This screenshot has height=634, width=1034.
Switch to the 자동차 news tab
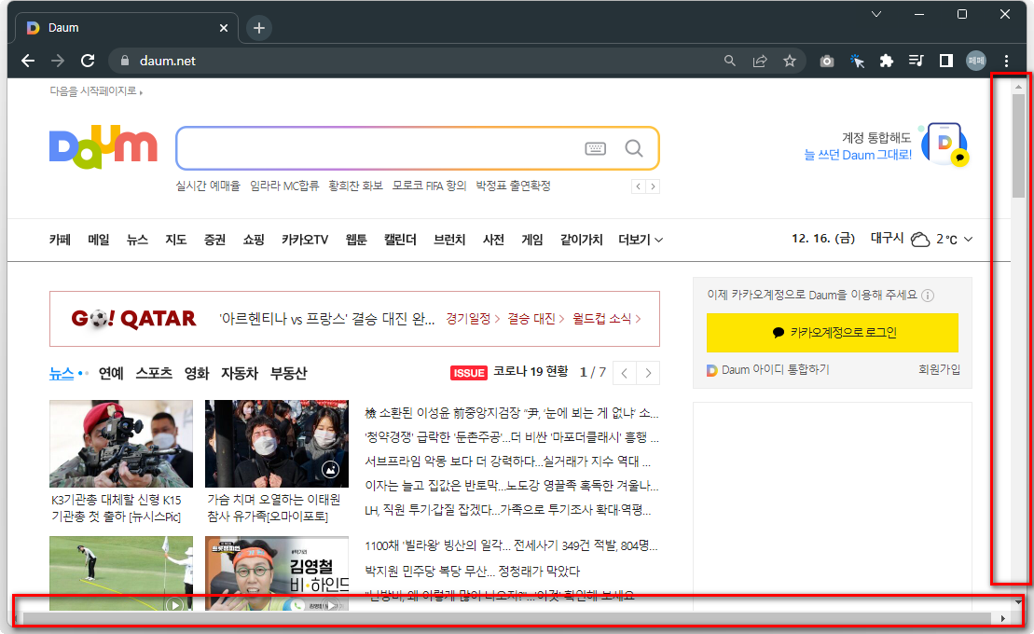coord(240,373)
